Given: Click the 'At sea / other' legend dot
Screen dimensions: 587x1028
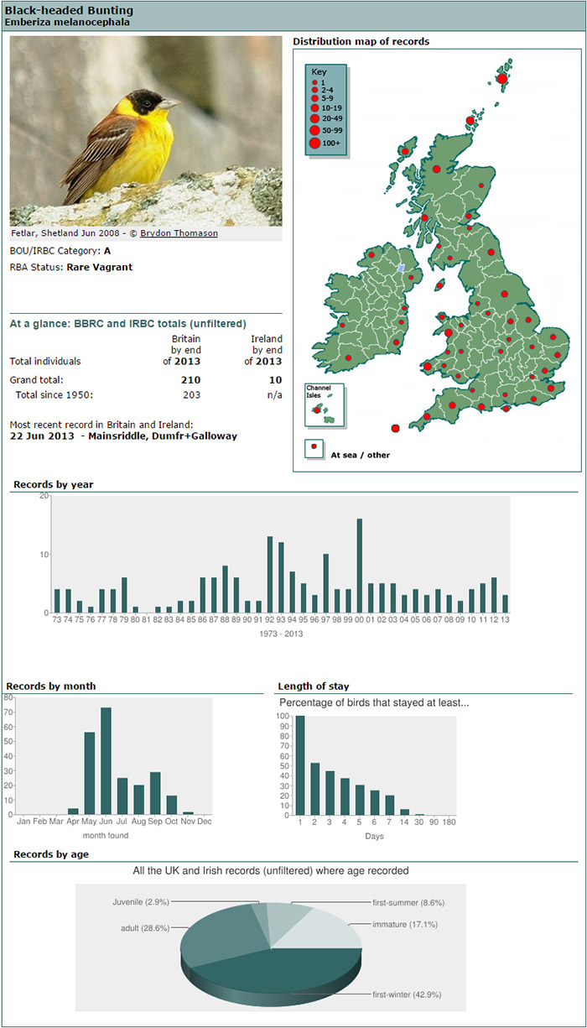Looking at the screenshot, I should point(314,447).
